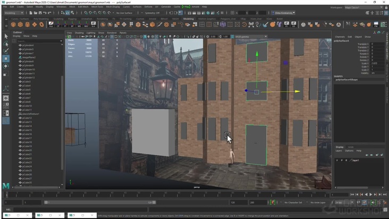The height and width of the screenshot is (219, 389).
Task: Create a new scene from status line
Action: [x=31, y=13]
